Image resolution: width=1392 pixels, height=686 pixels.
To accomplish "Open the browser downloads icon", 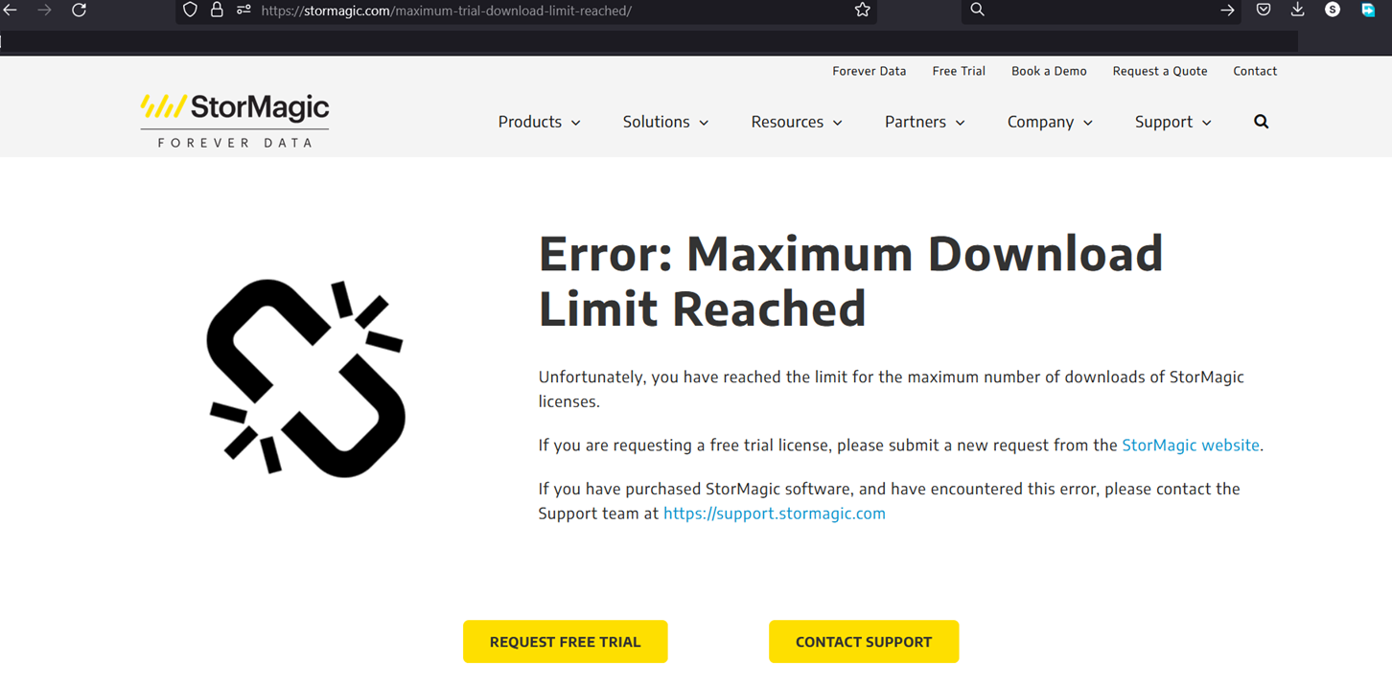I will tap(1297, 10).
